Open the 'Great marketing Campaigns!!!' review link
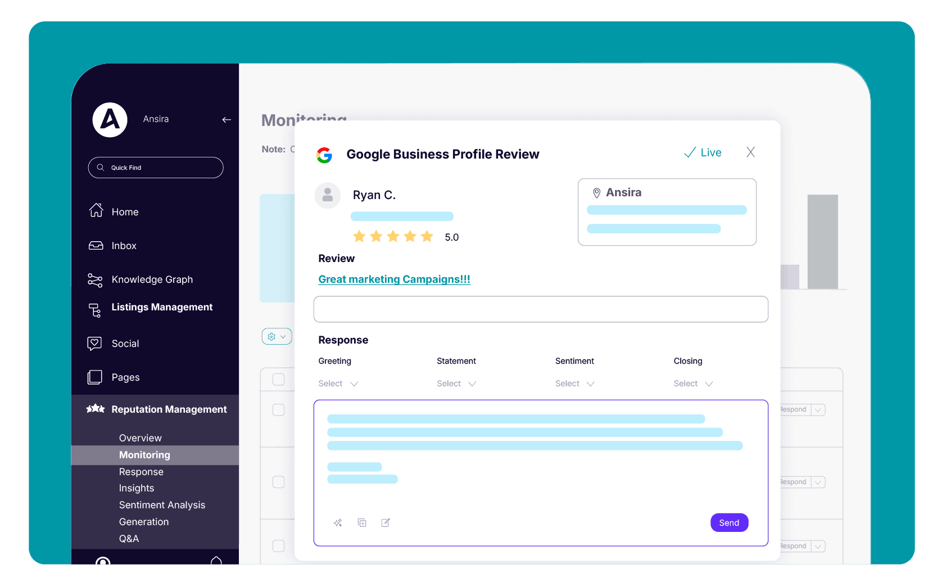This screenshot has height=587, width=937. click(394, 279)
